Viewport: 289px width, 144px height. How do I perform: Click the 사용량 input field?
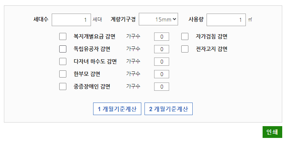[x=226, y=20]
